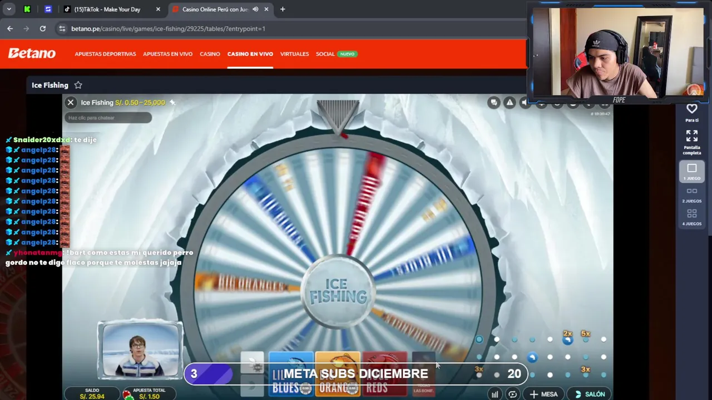Click the 2x multiplier fishing spot
This screenshot has width=712, height=400.
pyautogui.click(x=567, y=337)
